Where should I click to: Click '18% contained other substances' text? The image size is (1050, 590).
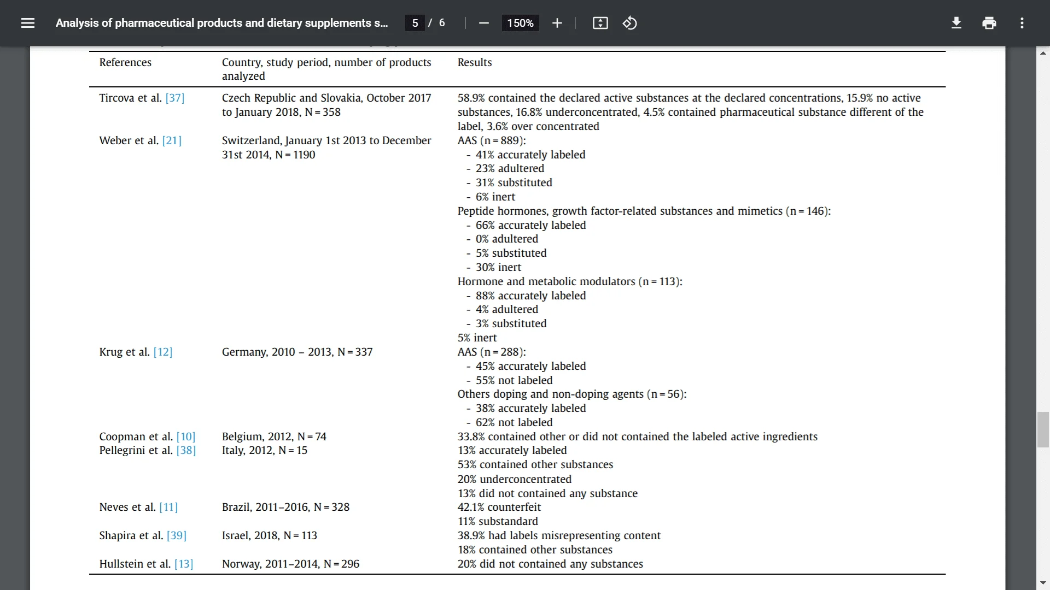[535, 550]
